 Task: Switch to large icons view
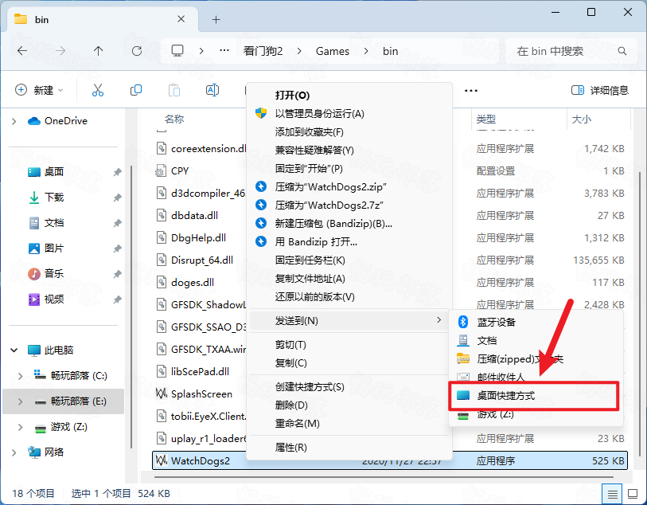[x=633, y=493]
